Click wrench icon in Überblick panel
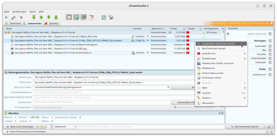 click(219, 113)
